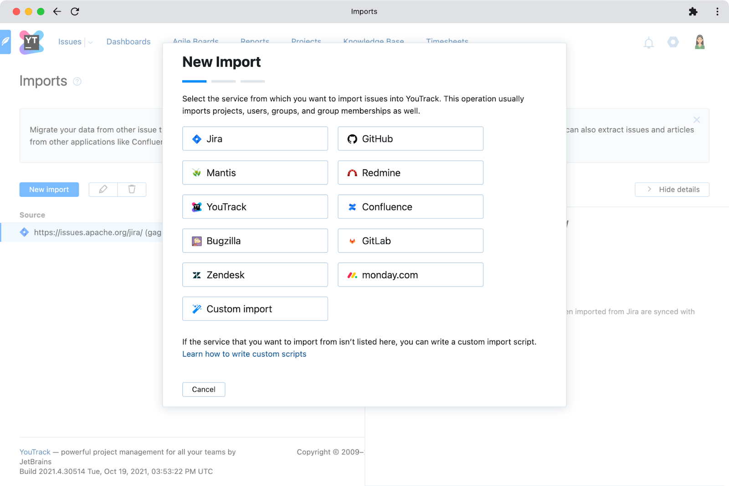This screenshot has height=486, width=729.
Task: Open the browser extensions puzzle icon
Action: [x=693, y=11]
